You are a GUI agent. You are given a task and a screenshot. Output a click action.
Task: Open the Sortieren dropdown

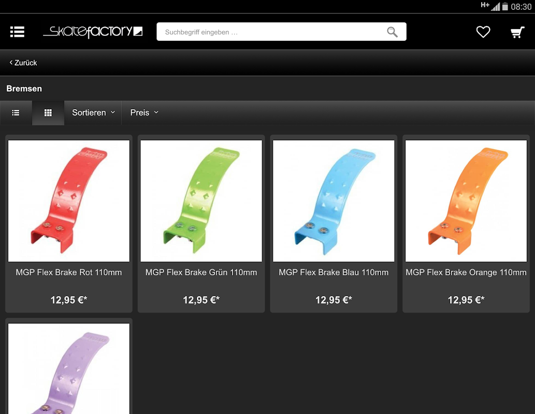[93, 112]
